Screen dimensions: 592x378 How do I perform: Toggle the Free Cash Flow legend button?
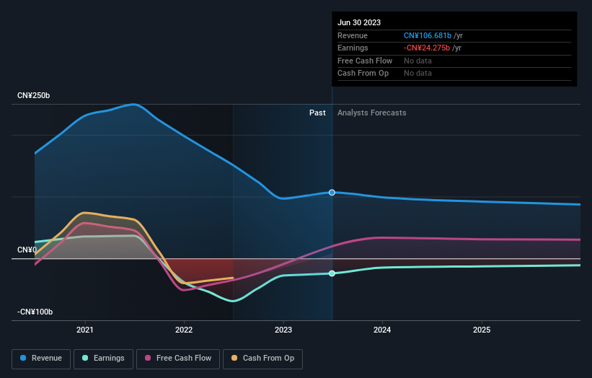coord(178,359)
